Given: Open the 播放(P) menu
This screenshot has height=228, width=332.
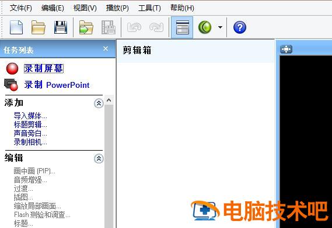Looking at the screenshot, I should [x=117, y=8].
